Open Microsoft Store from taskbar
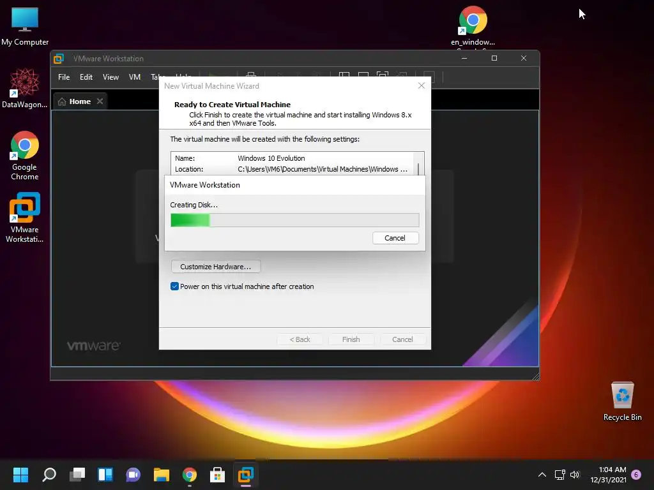The height and width of the screenshot is (490, 654). point(217,474)
